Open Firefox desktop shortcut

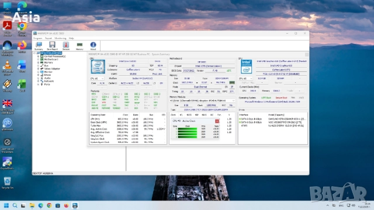22,47
